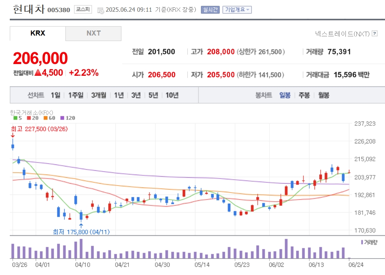Select the 3년 line chart period
Image resolution: width=385 pixels, height=275 pixels.
pos(136,95)
